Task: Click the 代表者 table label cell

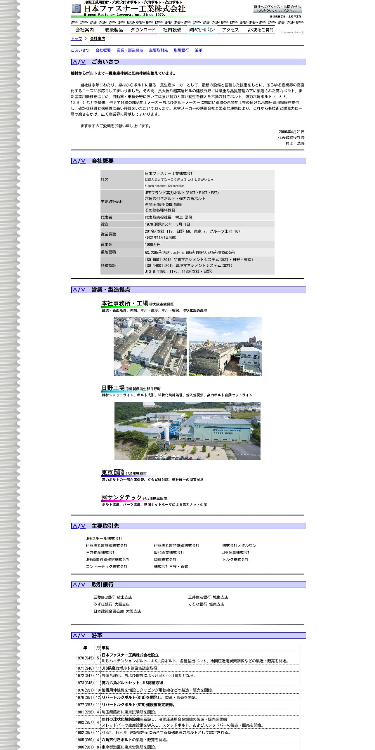Action: [122, 217]
